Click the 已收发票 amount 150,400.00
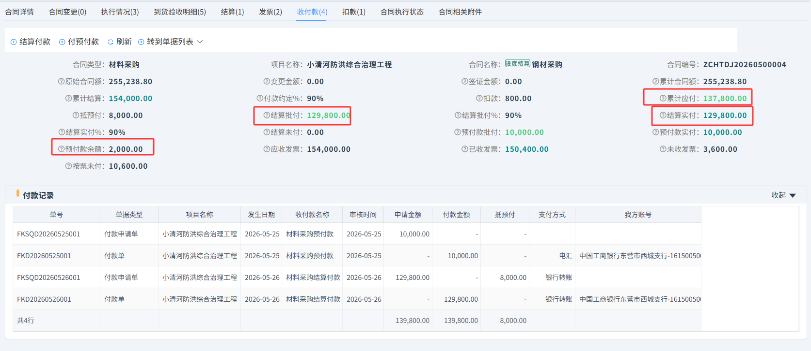Image resolution: width=811 pixels, height=351 pixels. [x=527, y=149]
